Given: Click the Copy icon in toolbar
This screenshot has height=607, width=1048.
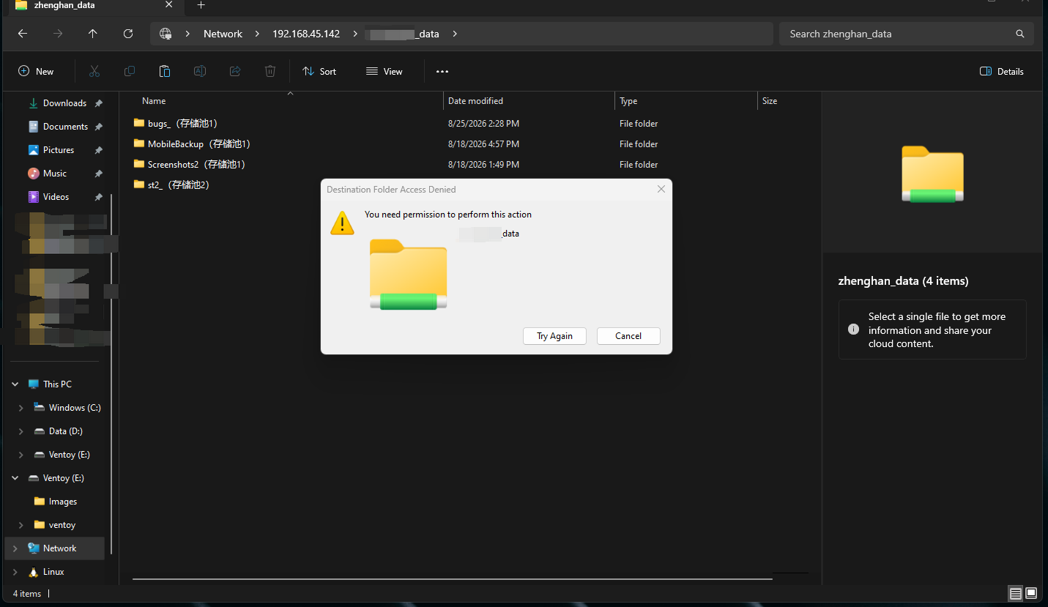Looking at the screenshot, I should coord(130,71).
